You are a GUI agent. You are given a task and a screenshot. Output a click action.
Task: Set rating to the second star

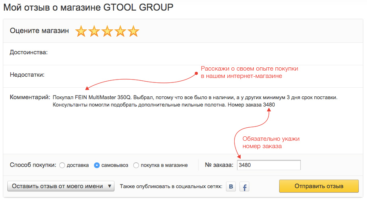click(x=94, y=31)
